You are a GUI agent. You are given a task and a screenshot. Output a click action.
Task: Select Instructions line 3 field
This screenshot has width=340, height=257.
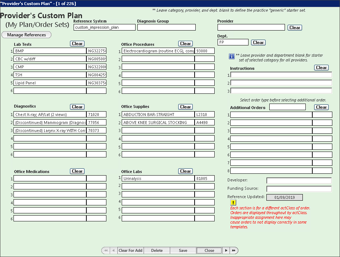[281, 91]
